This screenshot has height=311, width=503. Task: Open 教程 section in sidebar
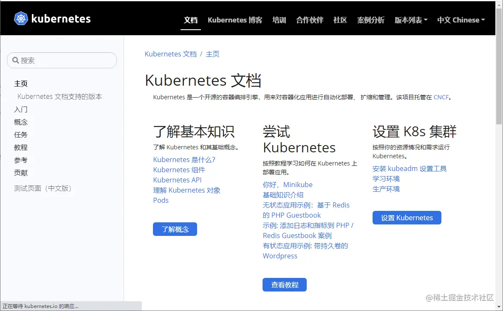tap(21, 147)
